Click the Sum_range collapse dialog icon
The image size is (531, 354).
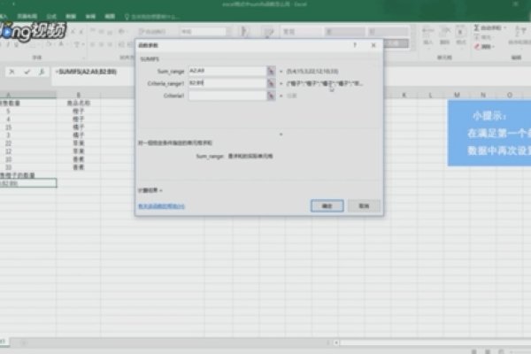pyautogui.click(x=272, y=69)
